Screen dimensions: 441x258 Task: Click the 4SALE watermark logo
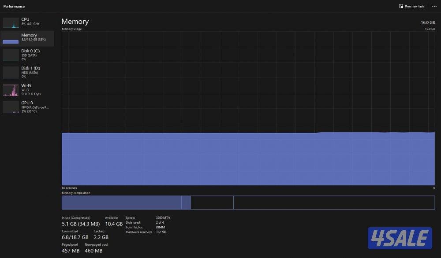(400, 238)
